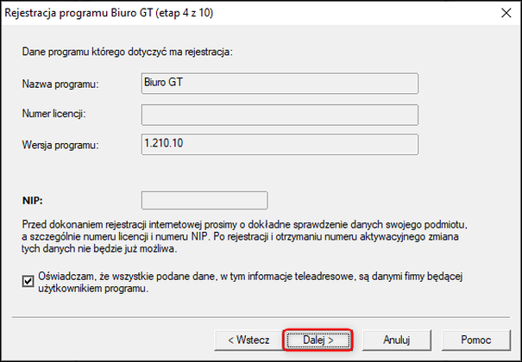Focus the NIP input field
522x362 pixels.
[x=204, y=200]
